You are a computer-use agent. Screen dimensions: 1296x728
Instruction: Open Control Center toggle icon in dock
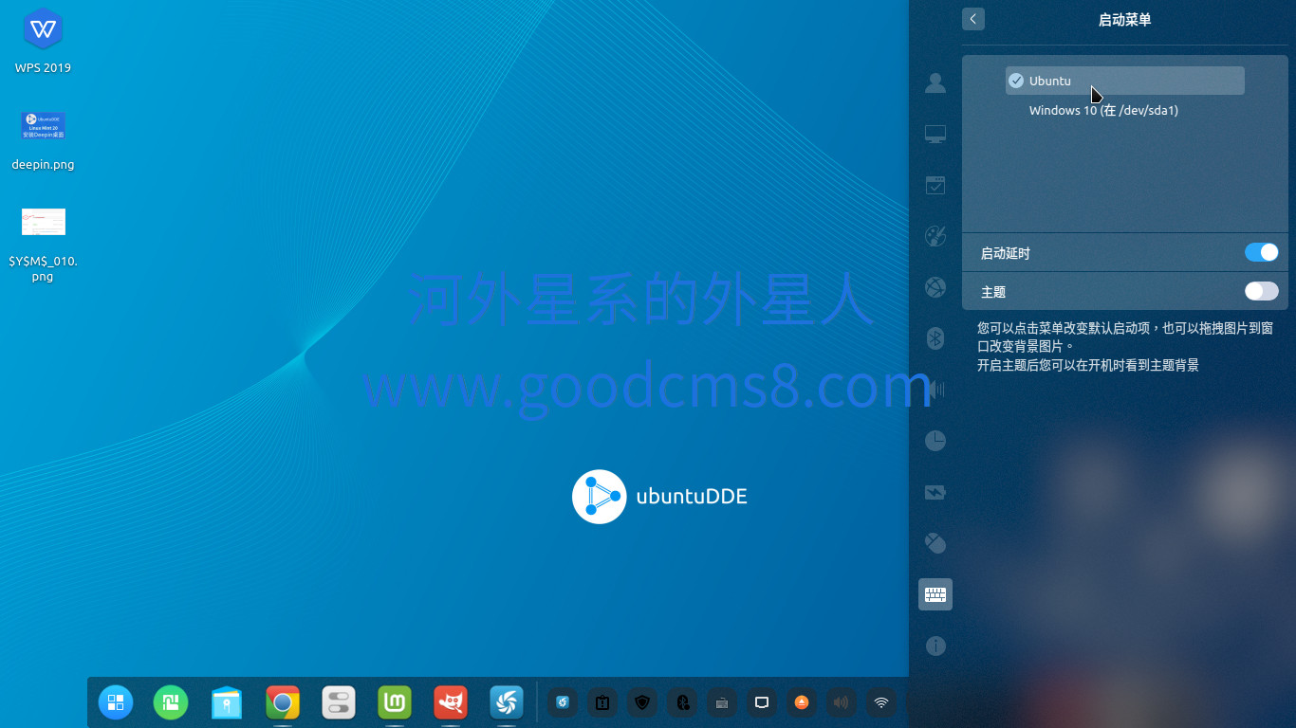[x=339, y=702]
